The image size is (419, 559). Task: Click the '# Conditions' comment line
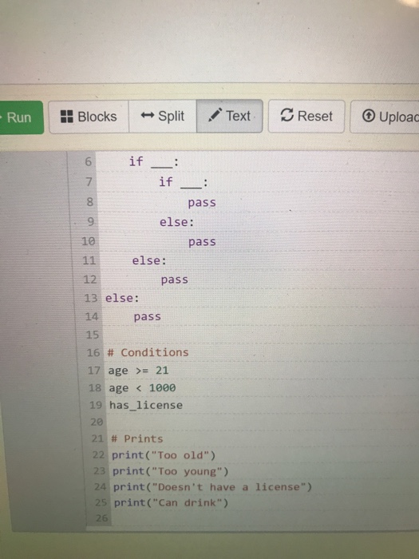coord(148,353)
